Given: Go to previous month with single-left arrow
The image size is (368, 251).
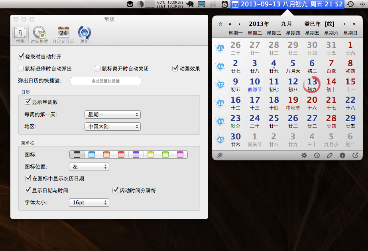Looking at the screenshot, I should [239, 24].
